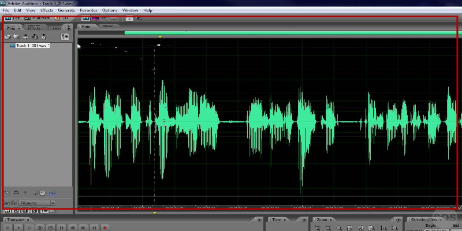
Task: Open the Window menu
Action: point(130,10)
